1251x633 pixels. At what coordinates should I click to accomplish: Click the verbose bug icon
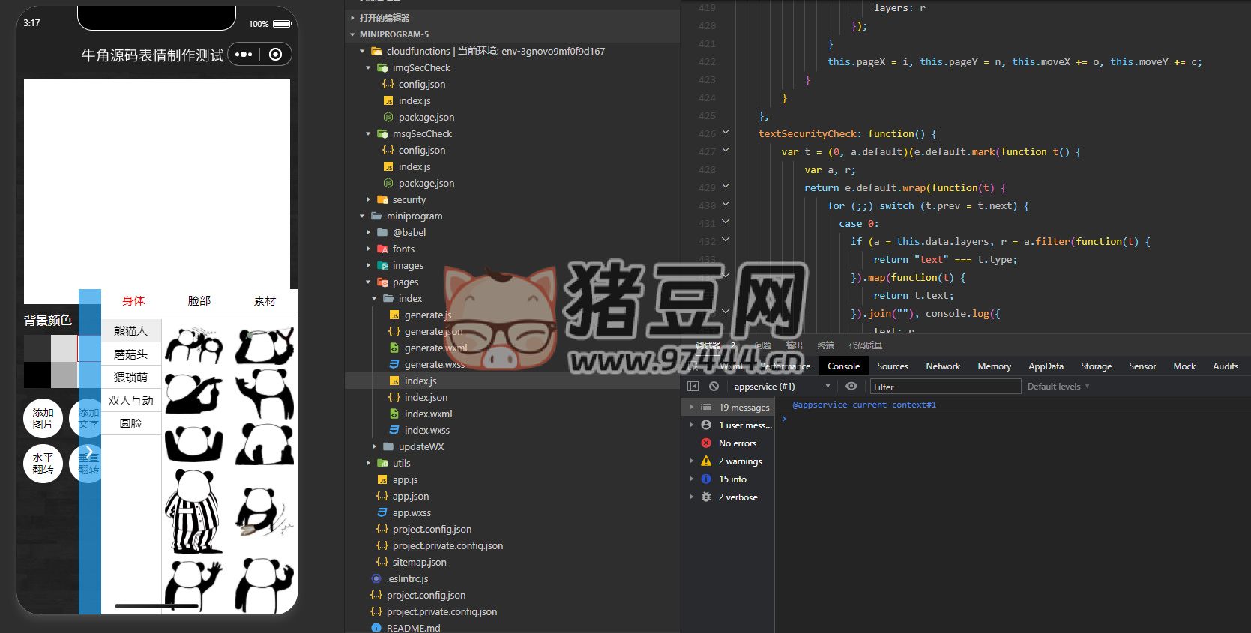(x=706, y=497)
